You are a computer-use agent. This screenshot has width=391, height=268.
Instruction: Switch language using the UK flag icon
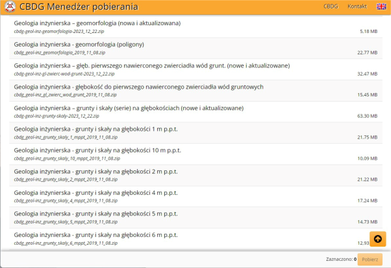(x=381, y=6)
